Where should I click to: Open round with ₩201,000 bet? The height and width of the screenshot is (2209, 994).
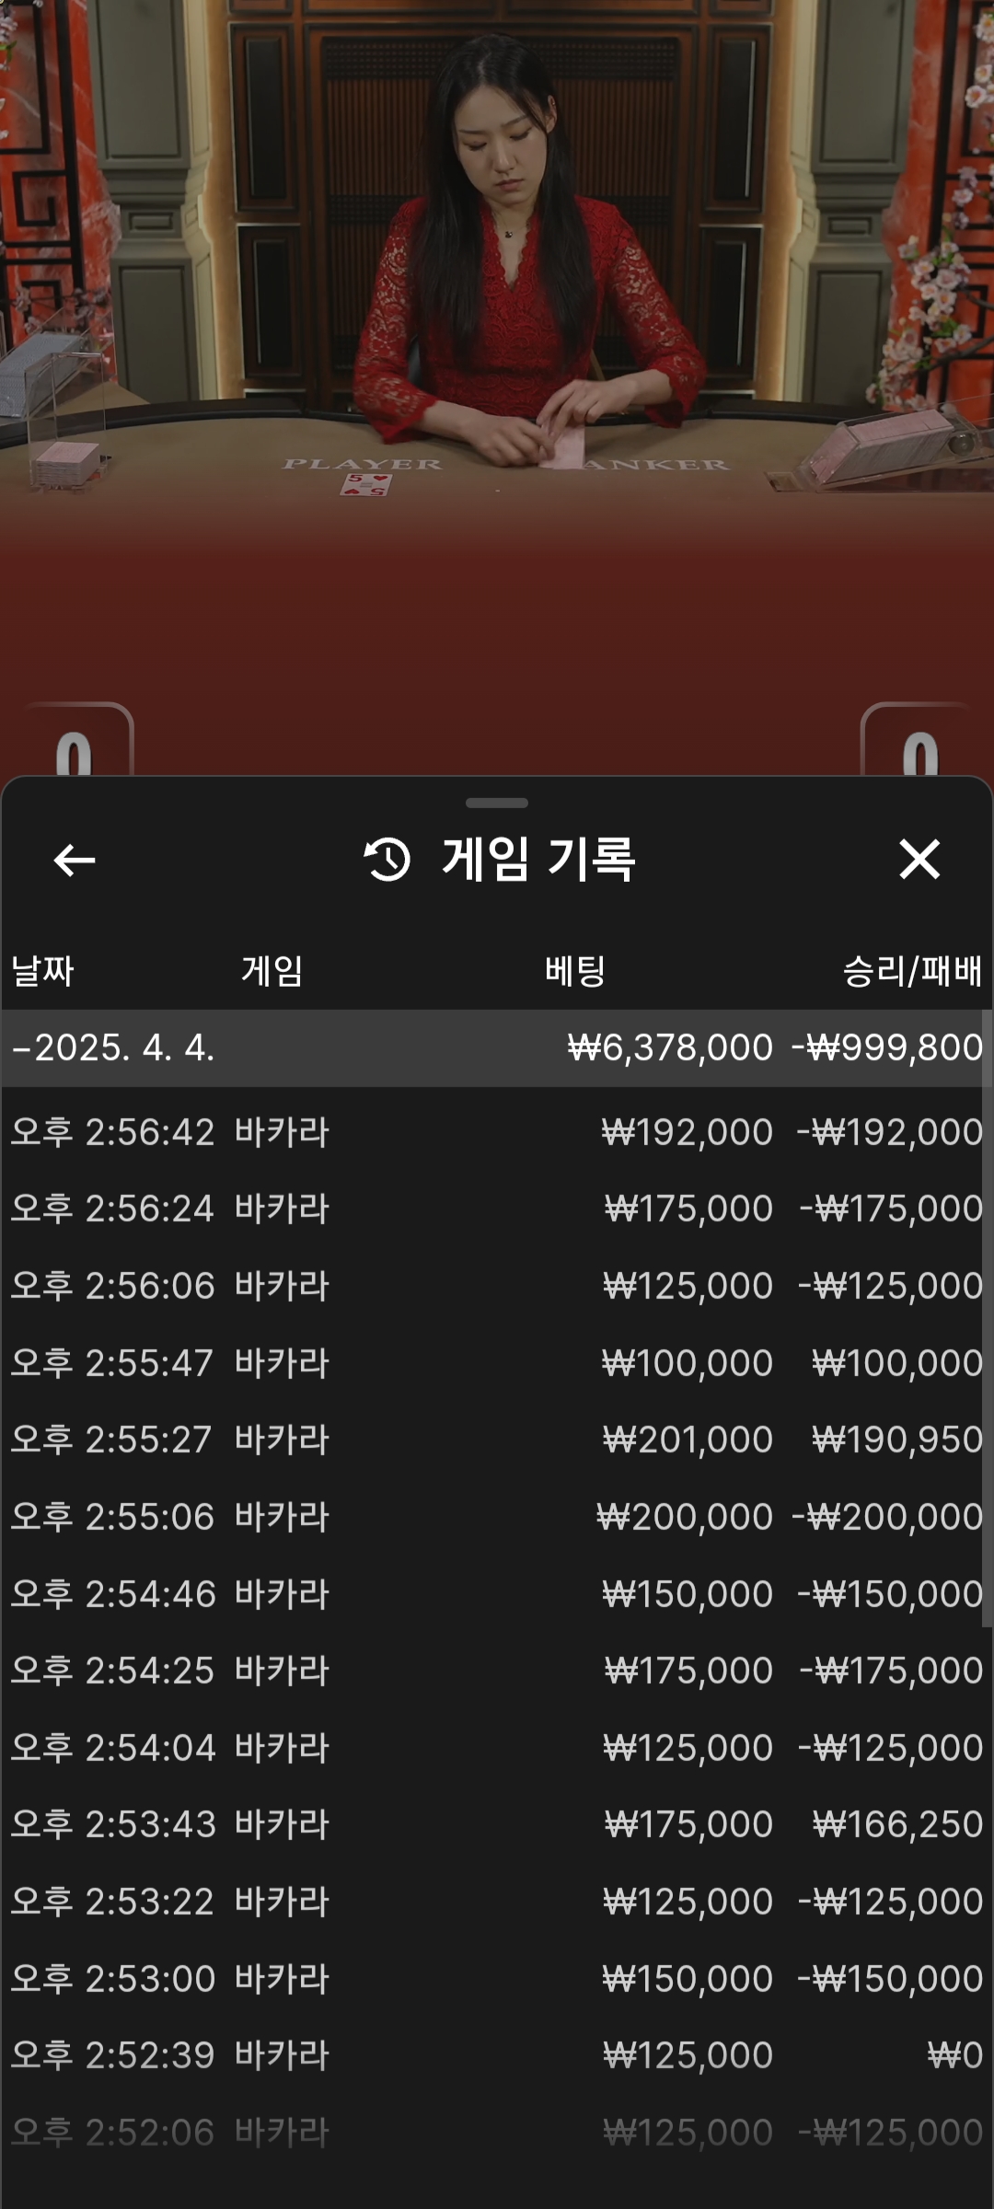tap(497, 1440)
